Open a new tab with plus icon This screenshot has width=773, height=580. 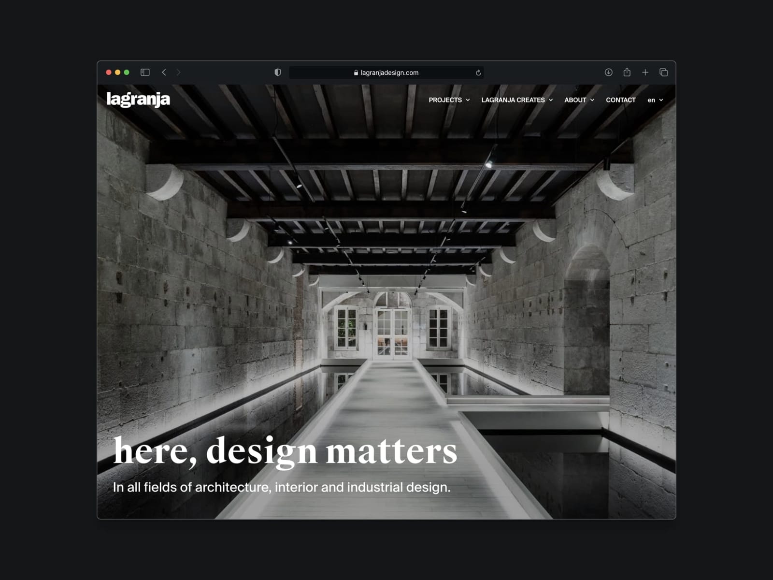point(645,72)
